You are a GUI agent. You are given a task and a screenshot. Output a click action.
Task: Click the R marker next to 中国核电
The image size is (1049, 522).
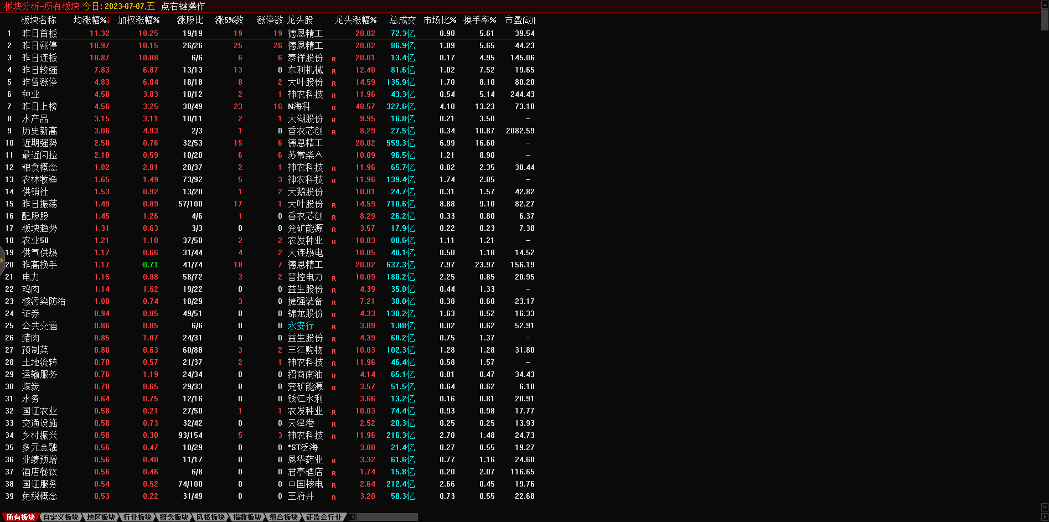(334, 485)
